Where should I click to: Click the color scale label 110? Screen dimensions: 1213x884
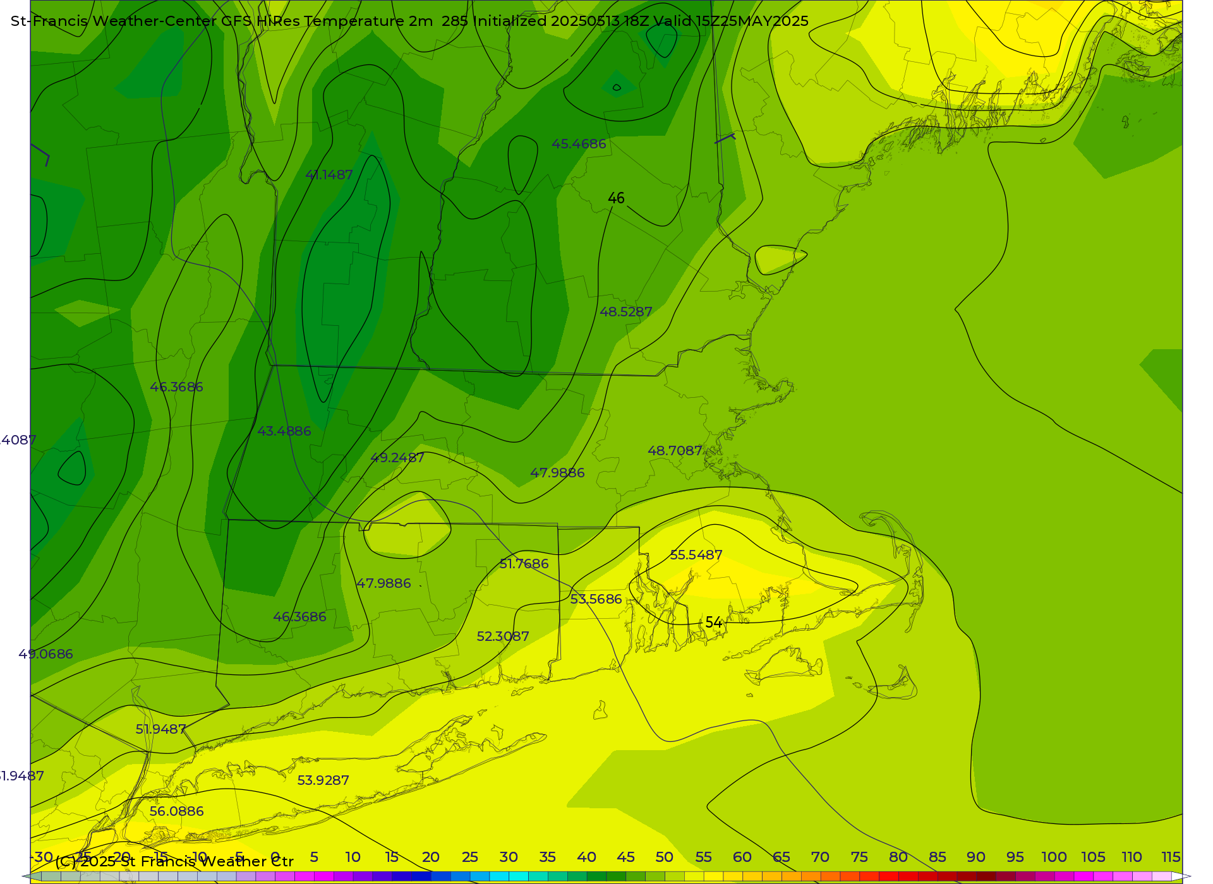tap(1132, 857)
